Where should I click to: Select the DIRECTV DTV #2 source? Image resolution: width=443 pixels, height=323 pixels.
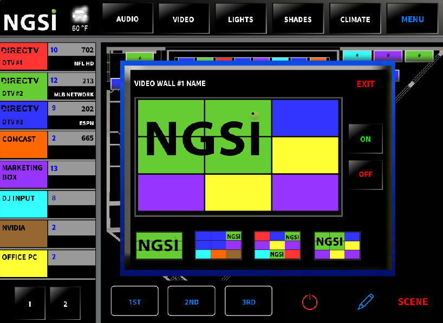click(23, 86)
